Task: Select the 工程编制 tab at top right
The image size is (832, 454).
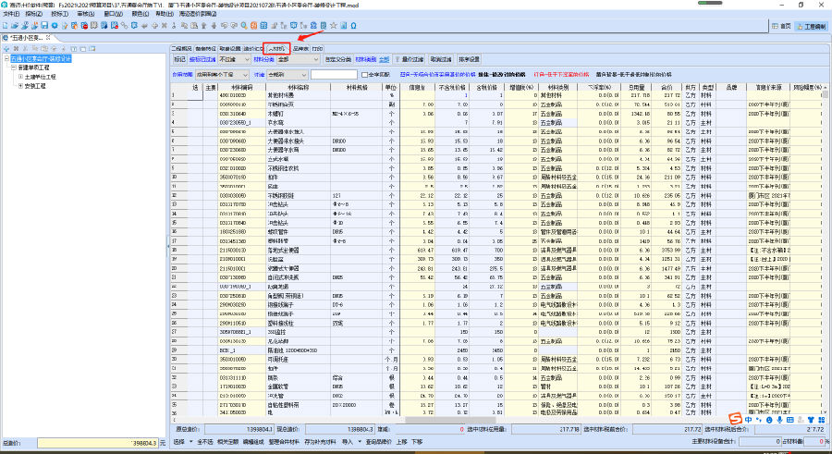Action: coord(812,26)
